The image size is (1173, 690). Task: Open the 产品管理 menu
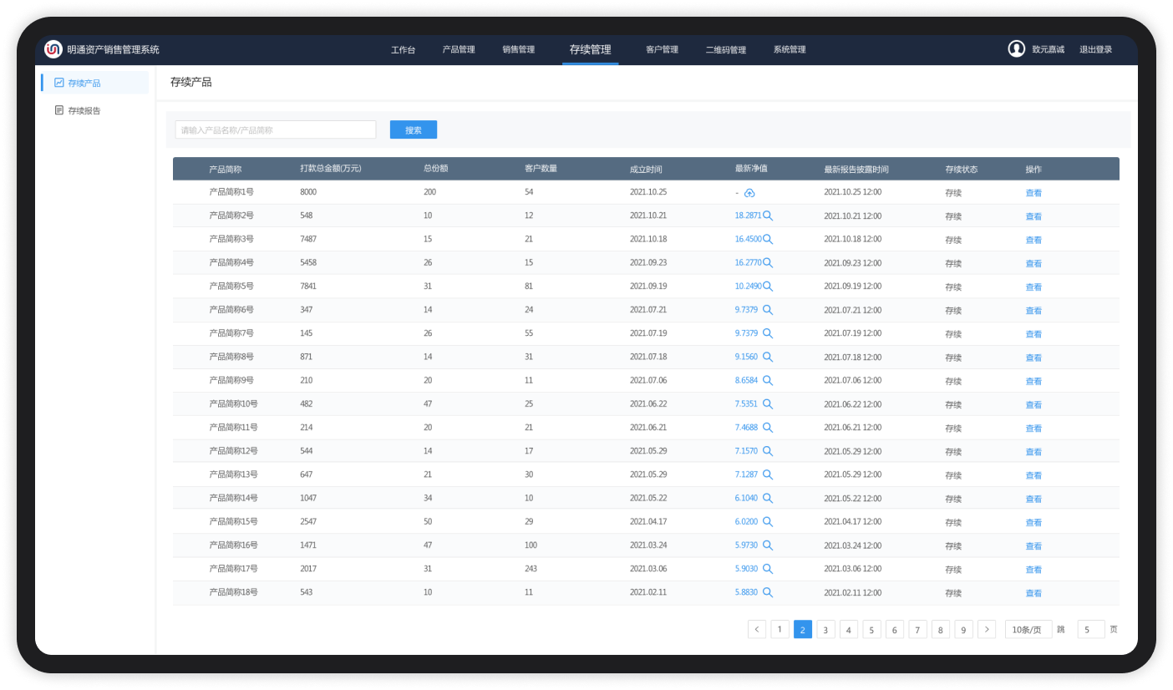(x=459, y=50)
